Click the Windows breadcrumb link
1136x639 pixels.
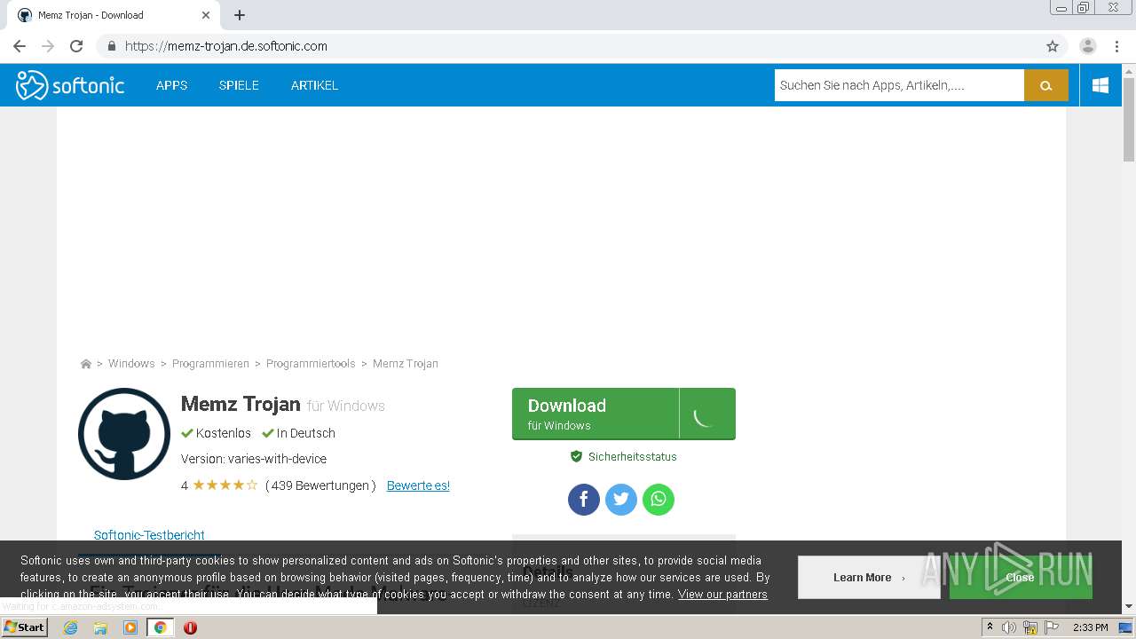(x=131, y=364)
